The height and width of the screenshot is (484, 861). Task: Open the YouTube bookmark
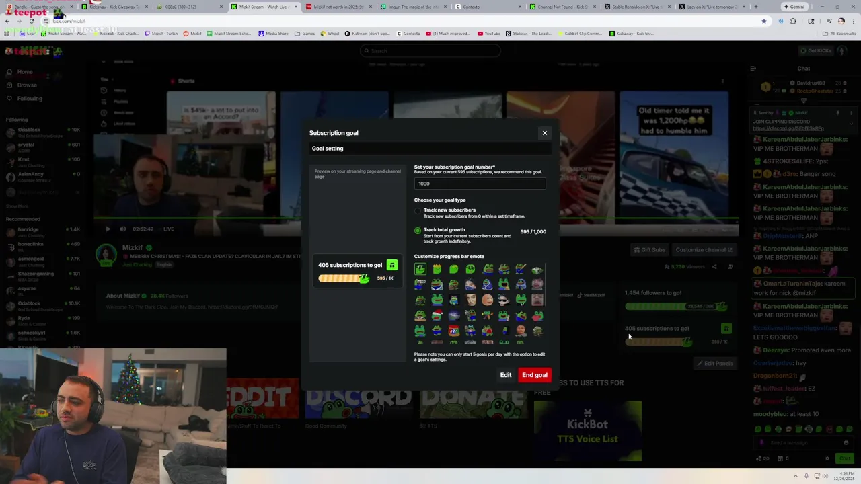coord(489,34)
